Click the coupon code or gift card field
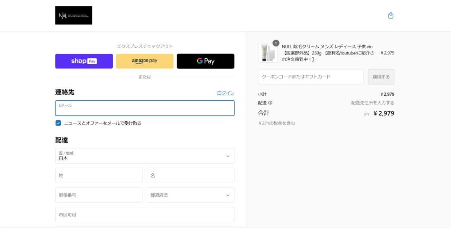The width and height of the screenshot is (451, 228). point(311,77)
